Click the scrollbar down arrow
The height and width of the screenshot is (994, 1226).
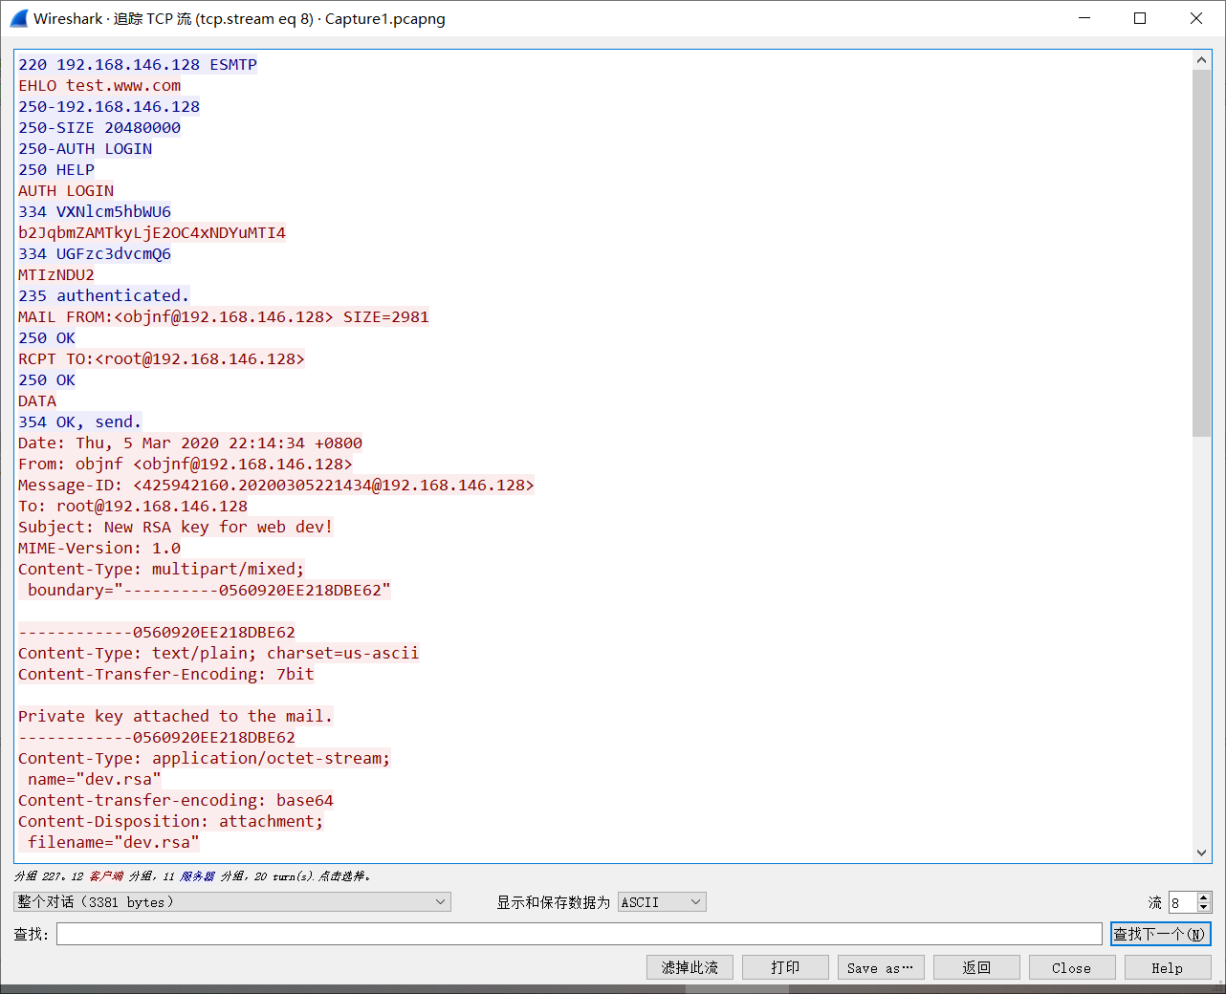1202,853
